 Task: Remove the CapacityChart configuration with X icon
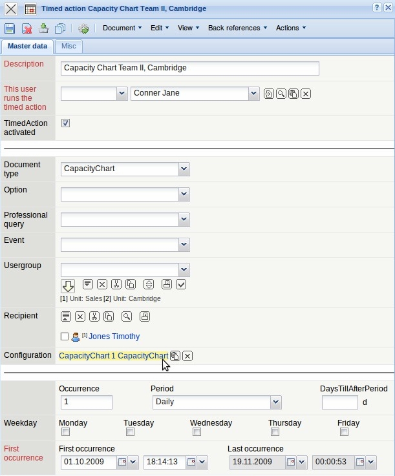click(x=187, y=356)
